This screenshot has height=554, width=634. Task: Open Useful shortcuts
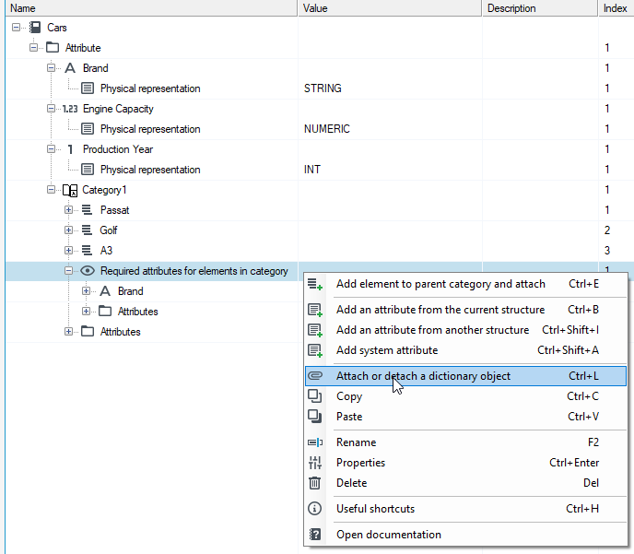pyautogui.click(x=465, y=509)
